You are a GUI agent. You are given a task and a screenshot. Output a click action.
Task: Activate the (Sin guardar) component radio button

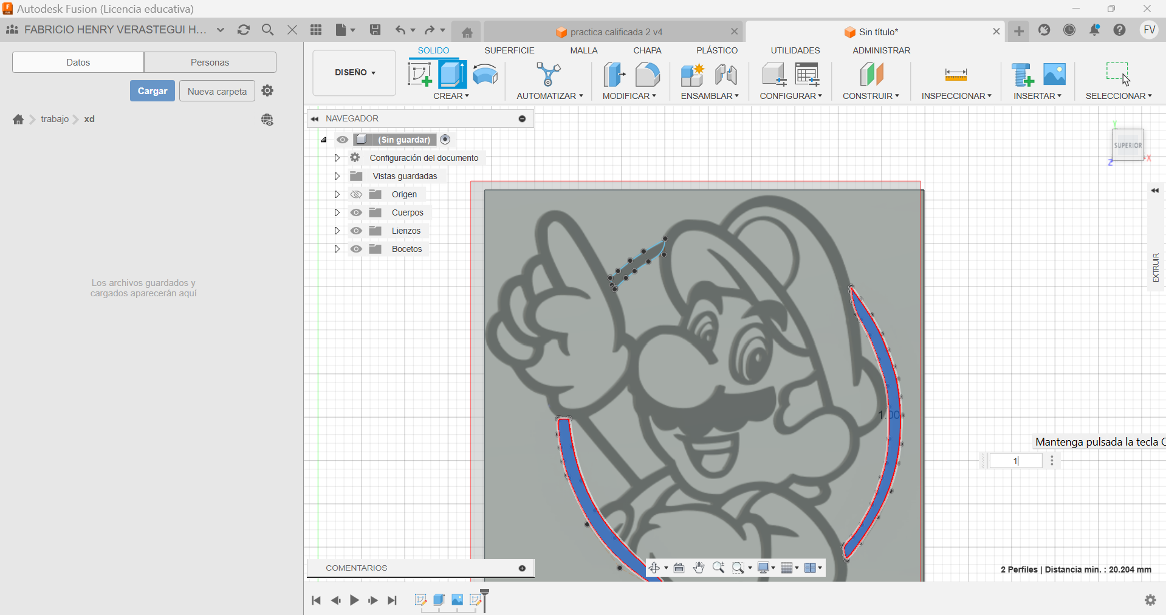[445, 140]
